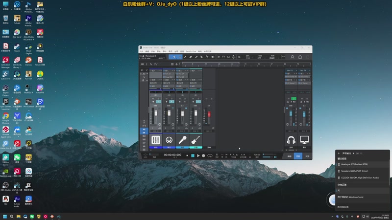
Task: Adjust the red fader on fifth mixer channel
Action: pyautogui.click(x=209, y=114)
